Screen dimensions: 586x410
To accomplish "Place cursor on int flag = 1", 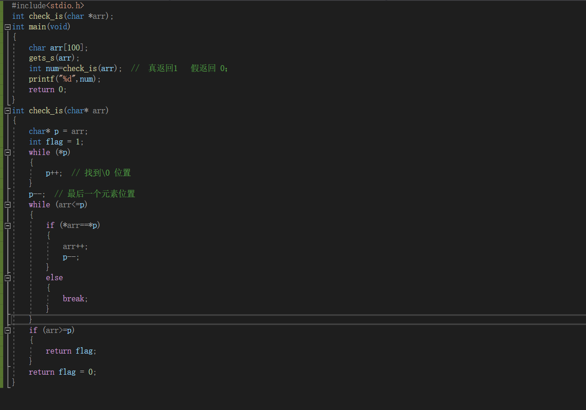I will point(56,142).
